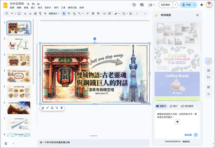Switch to the 圖片 tab in the panel
This screenshot has height=148, width=215.
point(173,106)
